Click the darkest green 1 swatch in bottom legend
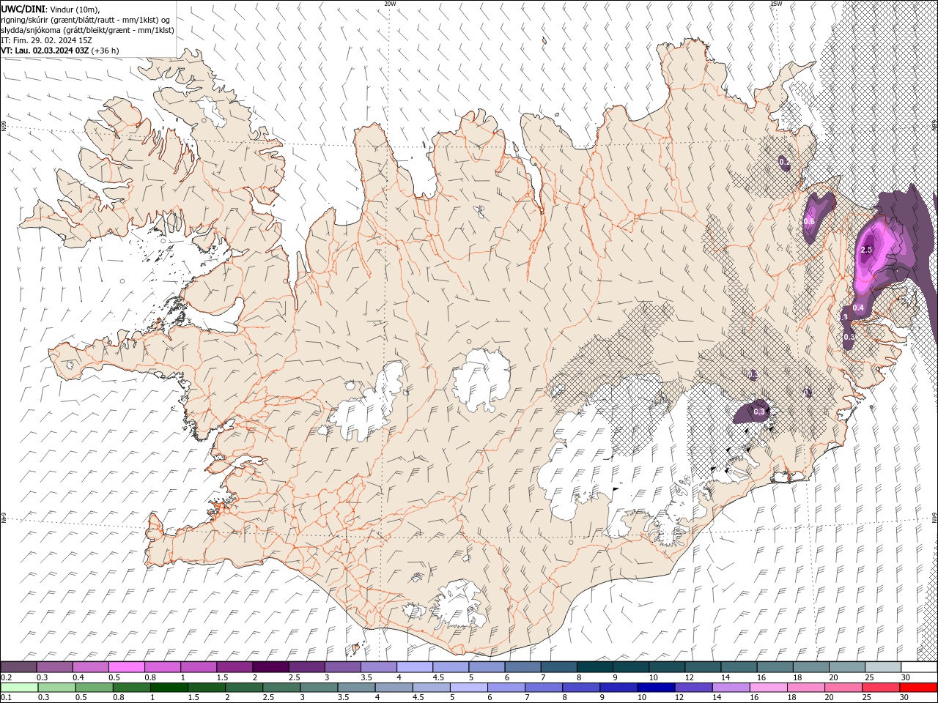The image size is (938, 703). click(x=169, y=688)
